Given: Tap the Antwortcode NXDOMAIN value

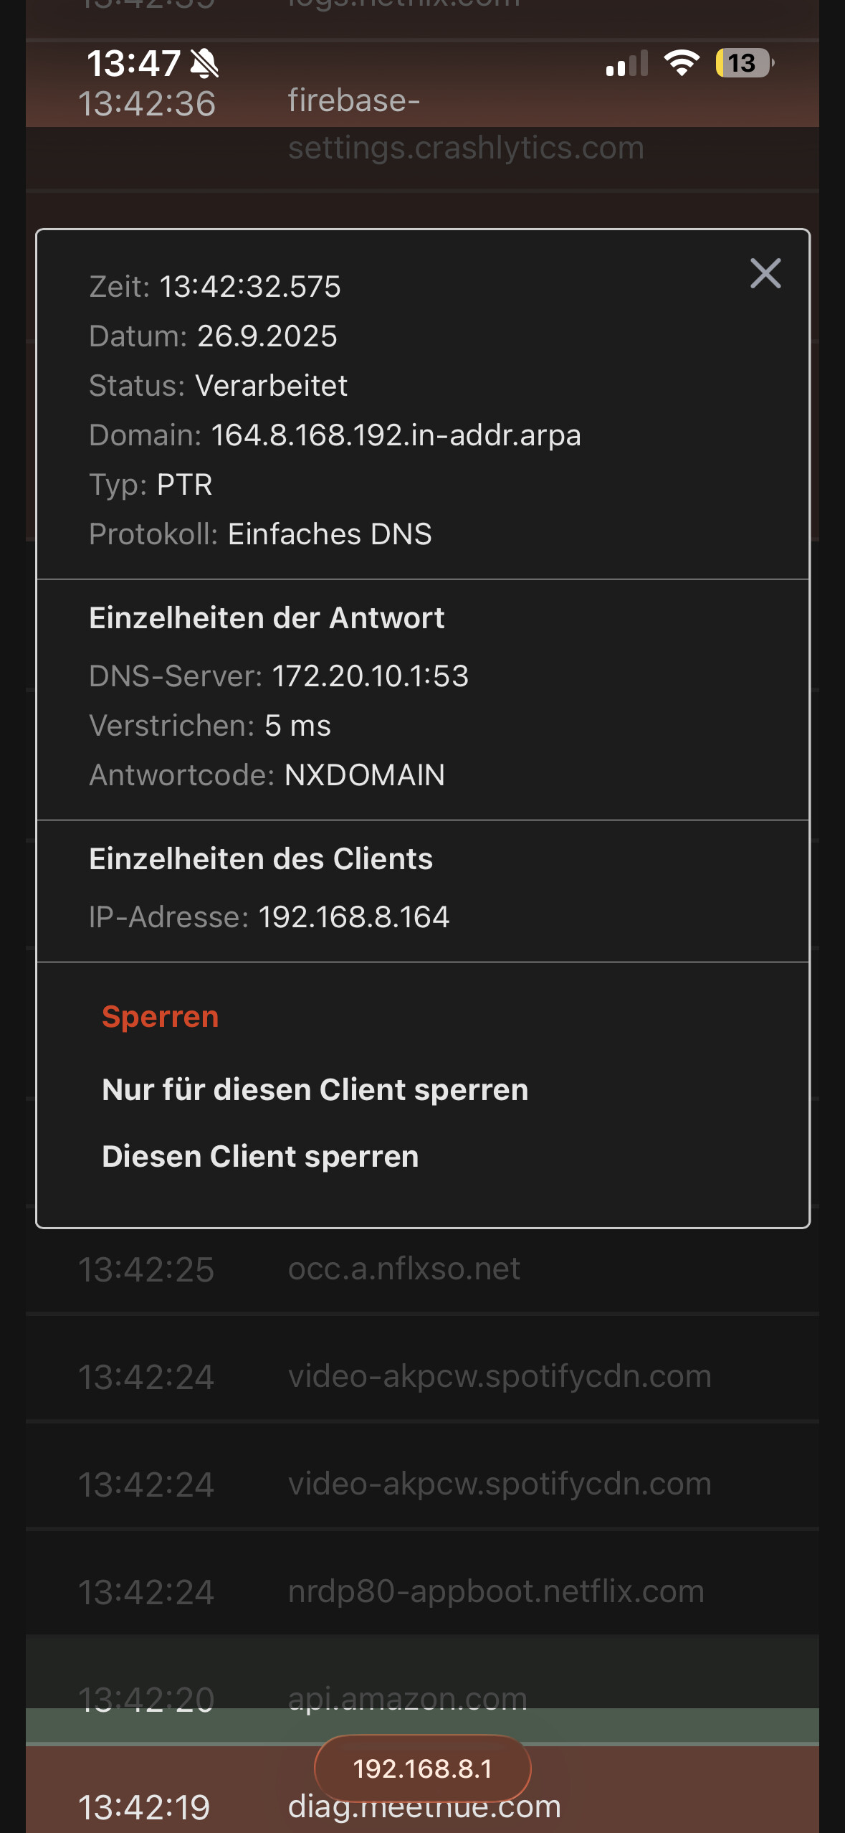Looking at the screenshot, I should (364, 775).
